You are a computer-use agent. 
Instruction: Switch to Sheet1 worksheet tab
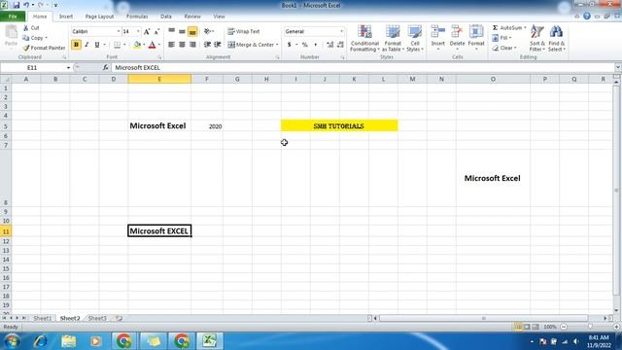pyautogui.click(x=43, y=318)
